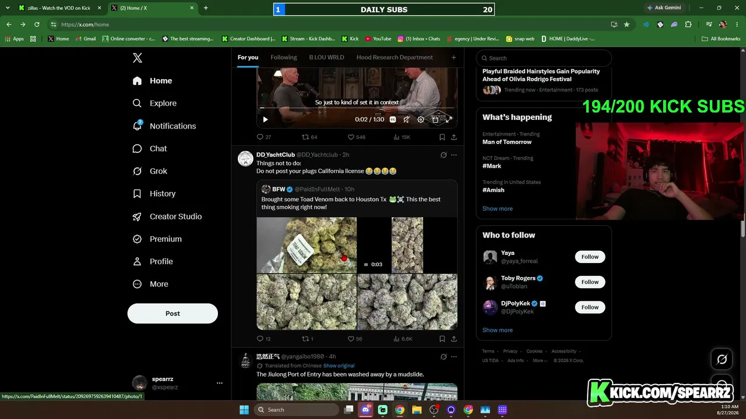The width and height of the screenshot is (746, 419).
Task: Show more under What's happening
Action: pos(497,208)
